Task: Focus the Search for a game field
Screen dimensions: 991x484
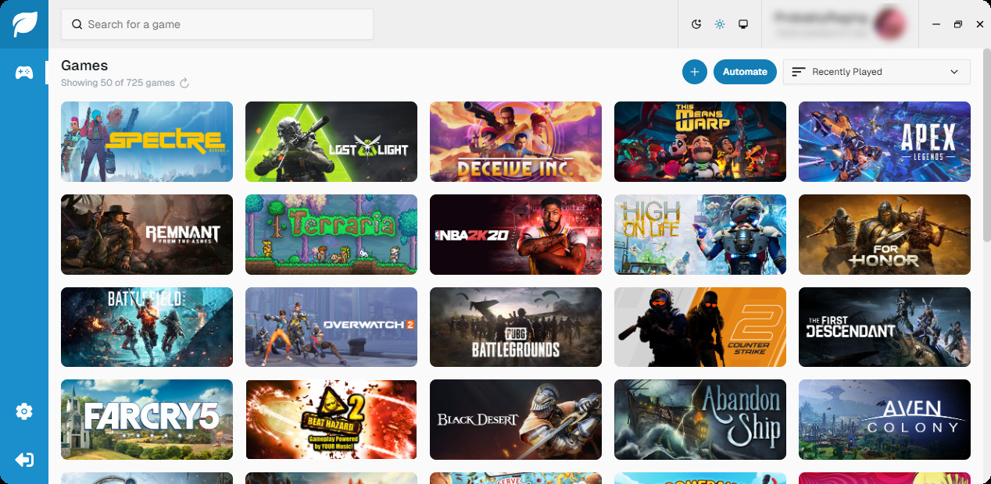Action: (217, 24)
